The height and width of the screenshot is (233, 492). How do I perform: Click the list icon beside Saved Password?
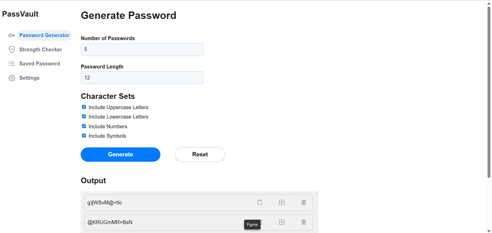point(12,64)
